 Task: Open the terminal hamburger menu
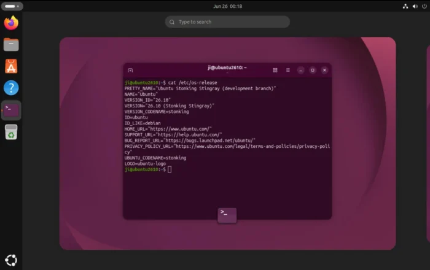pos(288,70)
